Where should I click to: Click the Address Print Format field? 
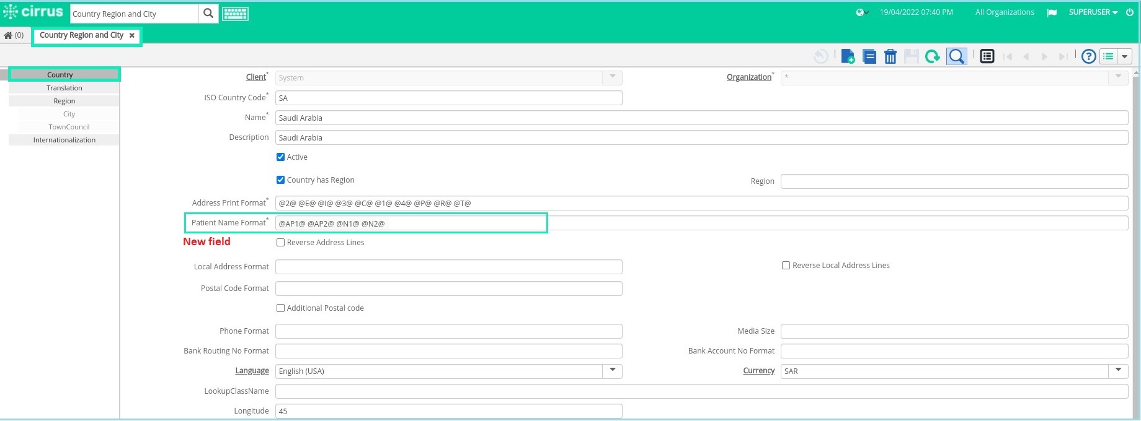[x=701, y=203]
